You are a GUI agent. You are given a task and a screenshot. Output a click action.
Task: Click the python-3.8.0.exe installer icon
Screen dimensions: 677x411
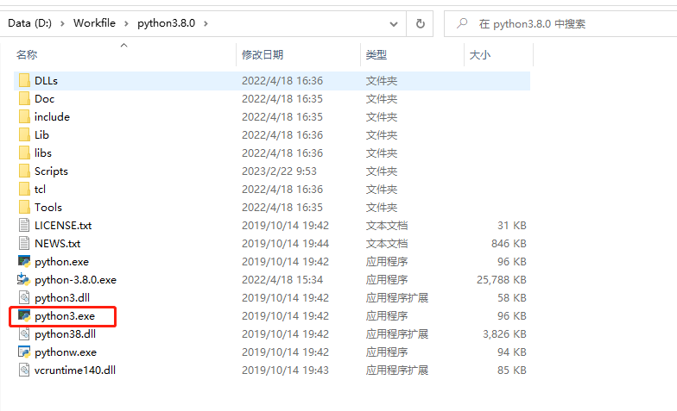24,279
